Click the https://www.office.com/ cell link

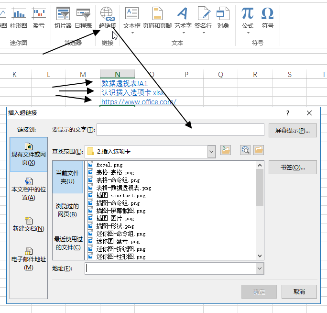tap(139, 101)
